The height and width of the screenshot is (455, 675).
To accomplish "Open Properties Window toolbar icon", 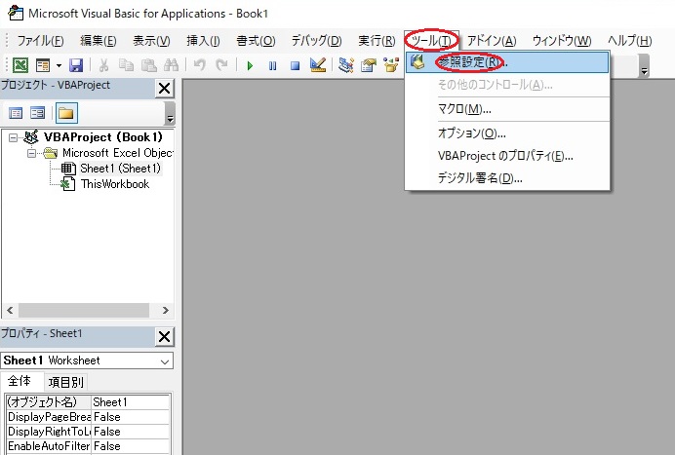I will point(369,65).
